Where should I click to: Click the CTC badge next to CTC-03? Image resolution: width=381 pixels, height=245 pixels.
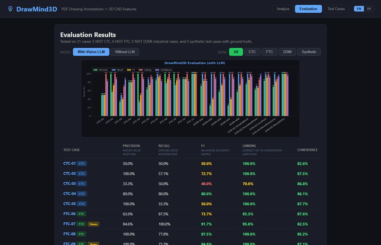(x=82, y=184)
